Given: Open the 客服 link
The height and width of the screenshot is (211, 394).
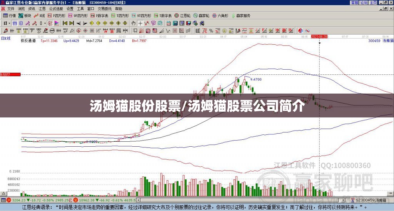Looking at the screenshot, I should [x=354, y=3].
